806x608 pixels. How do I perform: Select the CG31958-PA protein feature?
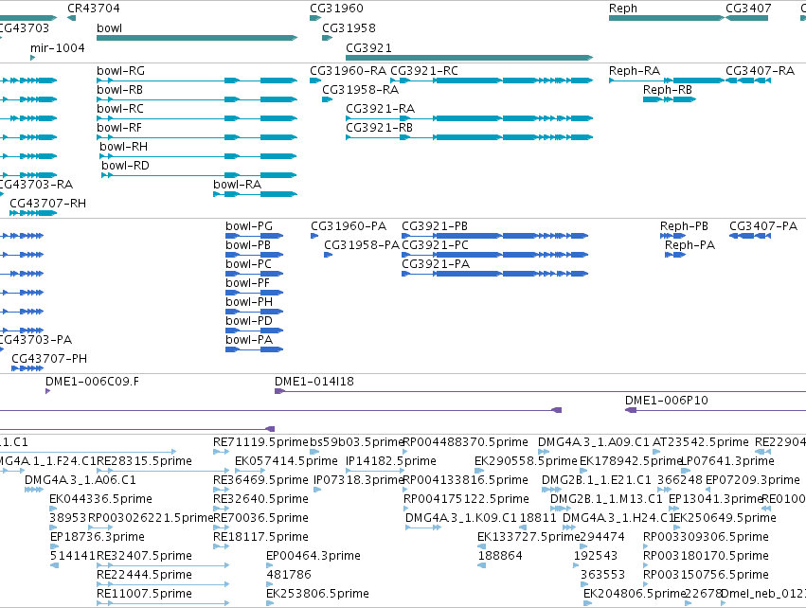tap(328, 255)
